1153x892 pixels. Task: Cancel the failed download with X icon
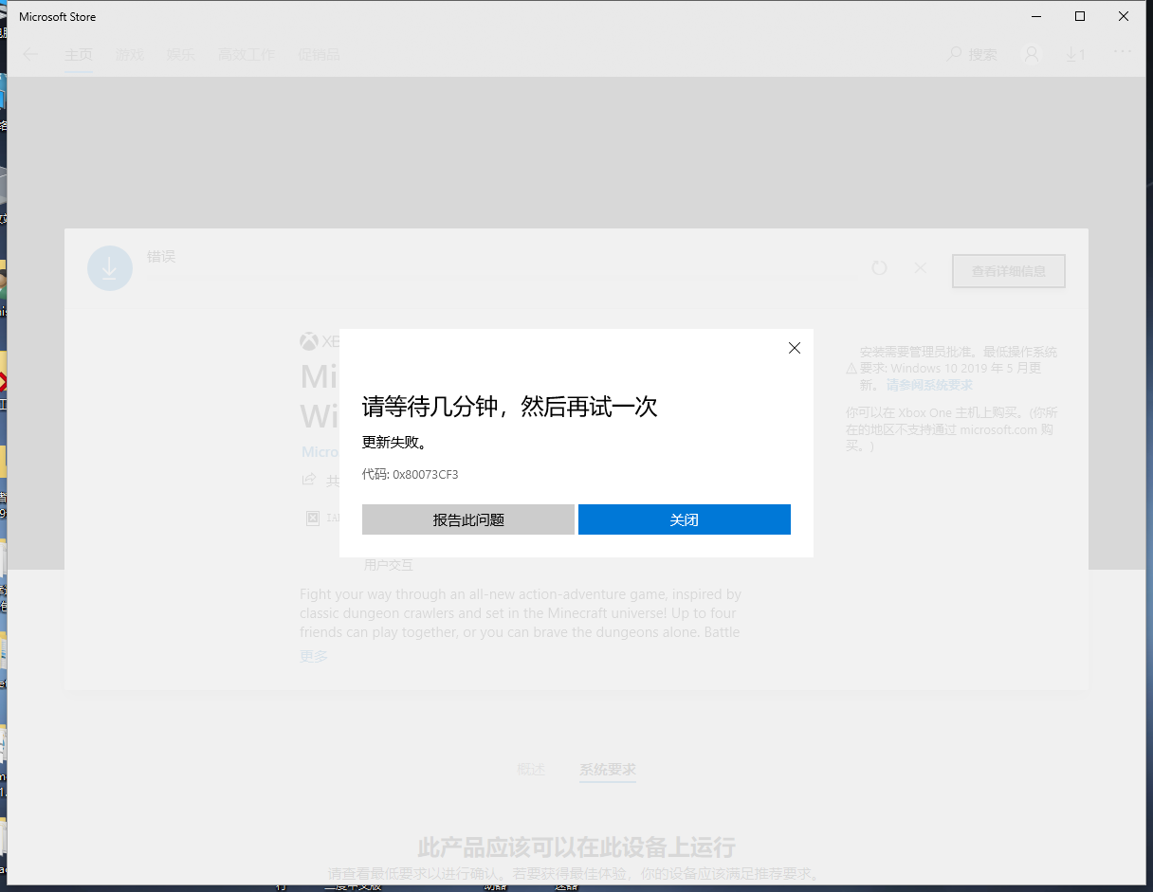click(x=920, y=268)
